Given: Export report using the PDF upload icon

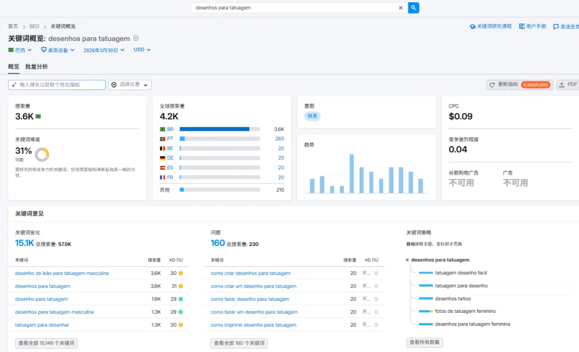Looking at the screenshot, I should [x=561, y=85].
